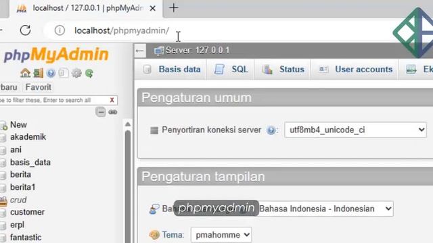Click the sidebar scrollbar up arrow
This screenshot has height=243, width=433.
coord(128,124)
